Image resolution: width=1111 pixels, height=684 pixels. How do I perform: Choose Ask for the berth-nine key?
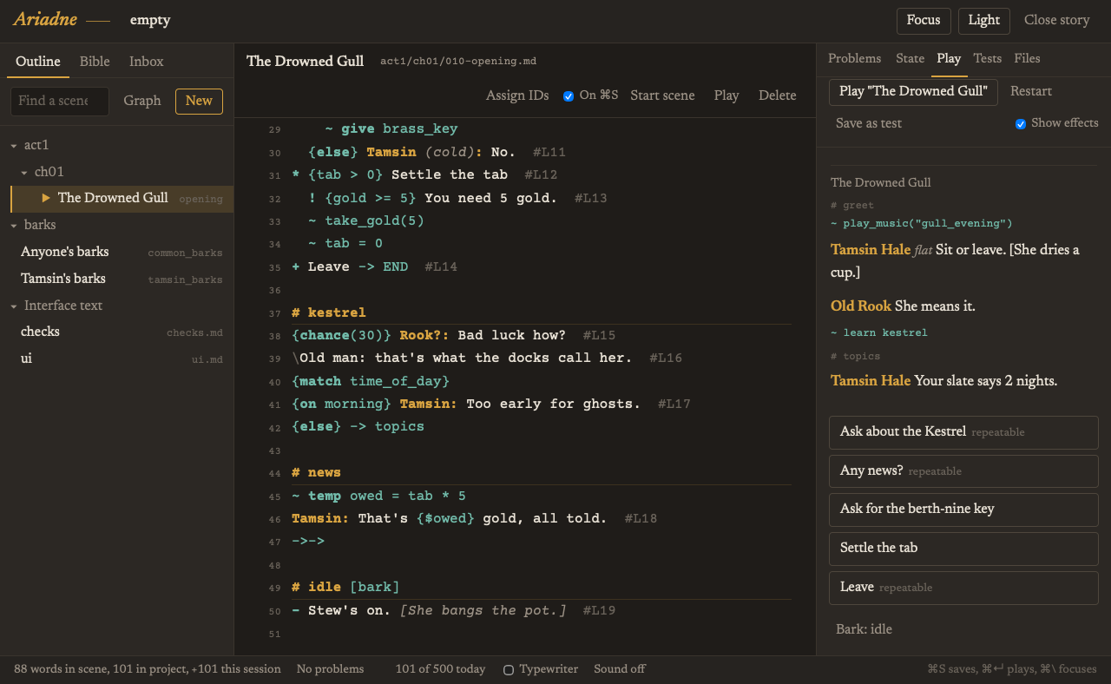(x=963, y=509)
